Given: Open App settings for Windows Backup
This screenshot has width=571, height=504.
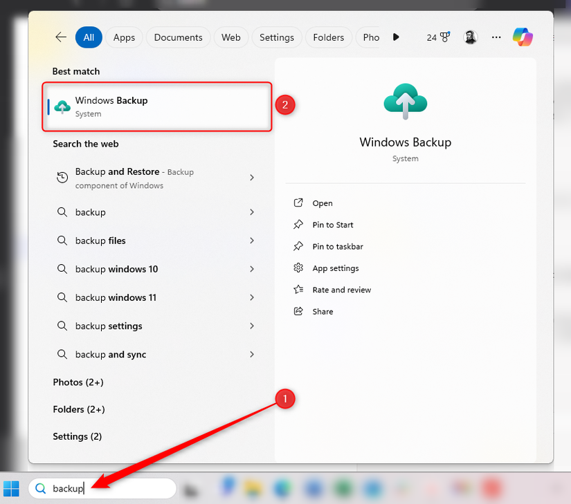Looking at the screenshot, I should (335, 268).
